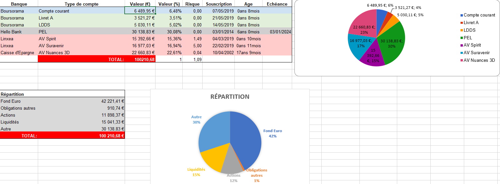Select the PEL échéance date 03/01/2024

click(x=281, y=32)
